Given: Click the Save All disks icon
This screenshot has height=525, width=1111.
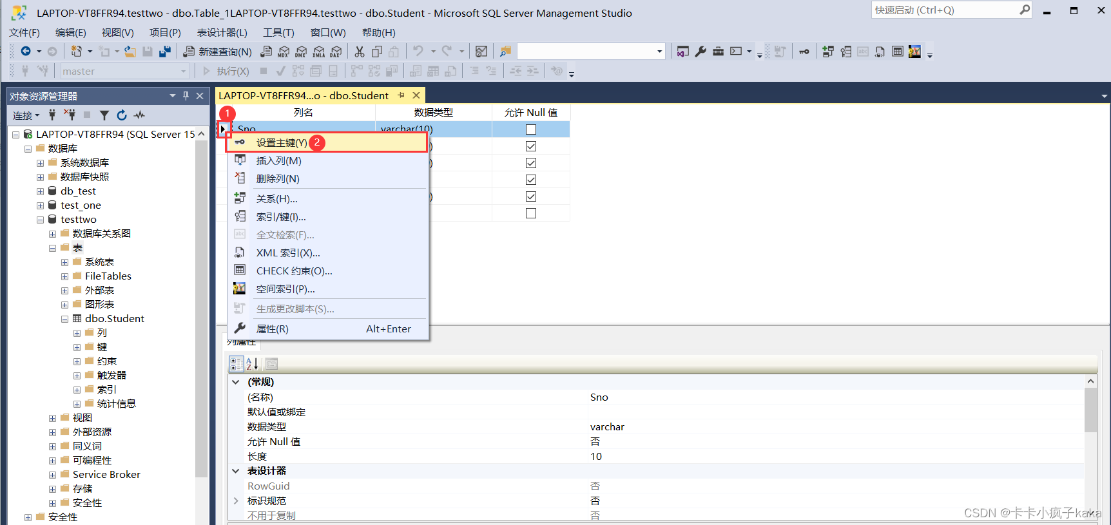Looking at the screenshot, I should point(165,52).
